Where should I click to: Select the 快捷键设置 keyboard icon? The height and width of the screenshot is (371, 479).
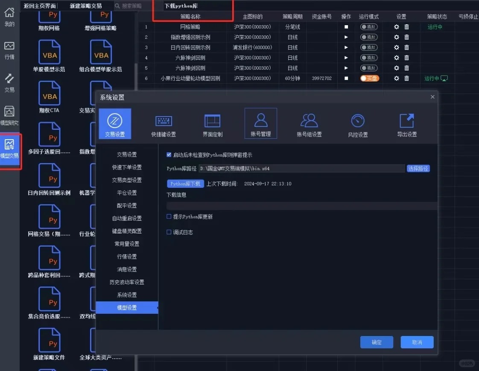[164, 123]
